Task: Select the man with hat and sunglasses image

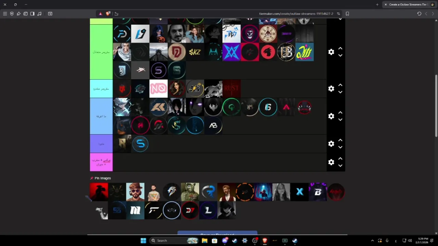Action: pyautogui.click(x=135, y=192)
